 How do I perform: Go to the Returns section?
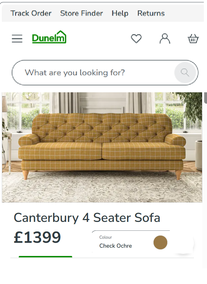(151, 13)
